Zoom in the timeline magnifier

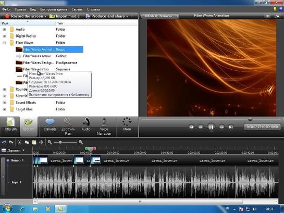point(81,142)
